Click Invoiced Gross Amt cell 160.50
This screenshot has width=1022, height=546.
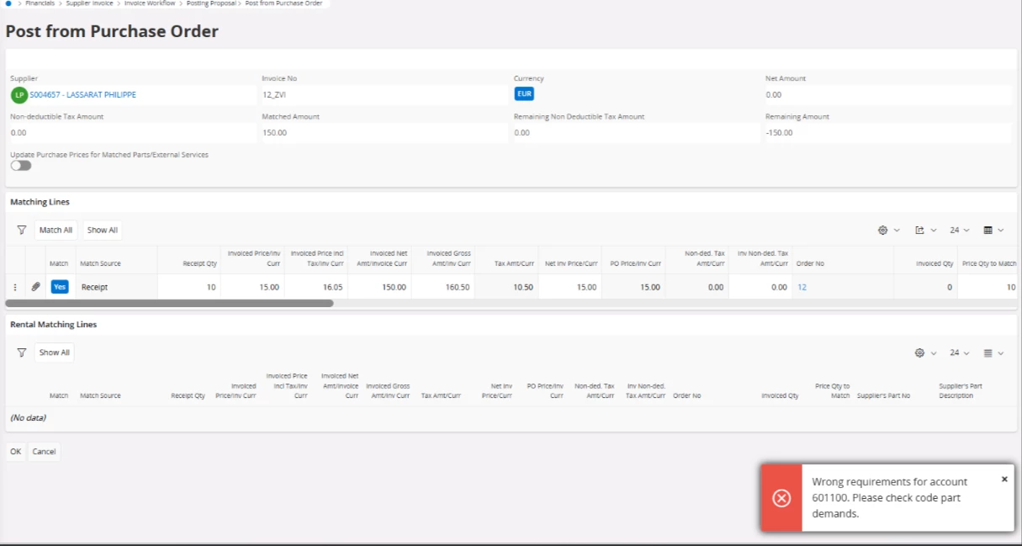pyautogui.click(x=442, y=287)
